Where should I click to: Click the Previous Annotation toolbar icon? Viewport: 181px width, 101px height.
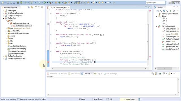pyautogui.click(x=94, y=3)
